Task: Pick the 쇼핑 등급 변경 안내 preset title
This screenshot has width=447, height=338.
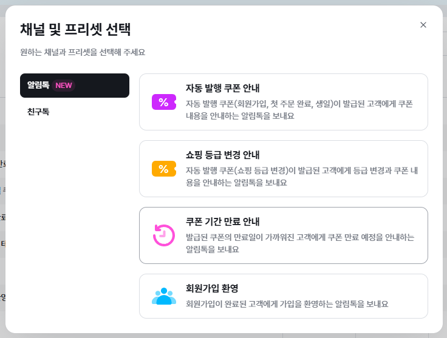Action: (224, 154)
